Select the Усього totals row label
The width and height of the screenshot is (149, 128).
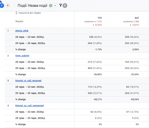click(19, 21)
